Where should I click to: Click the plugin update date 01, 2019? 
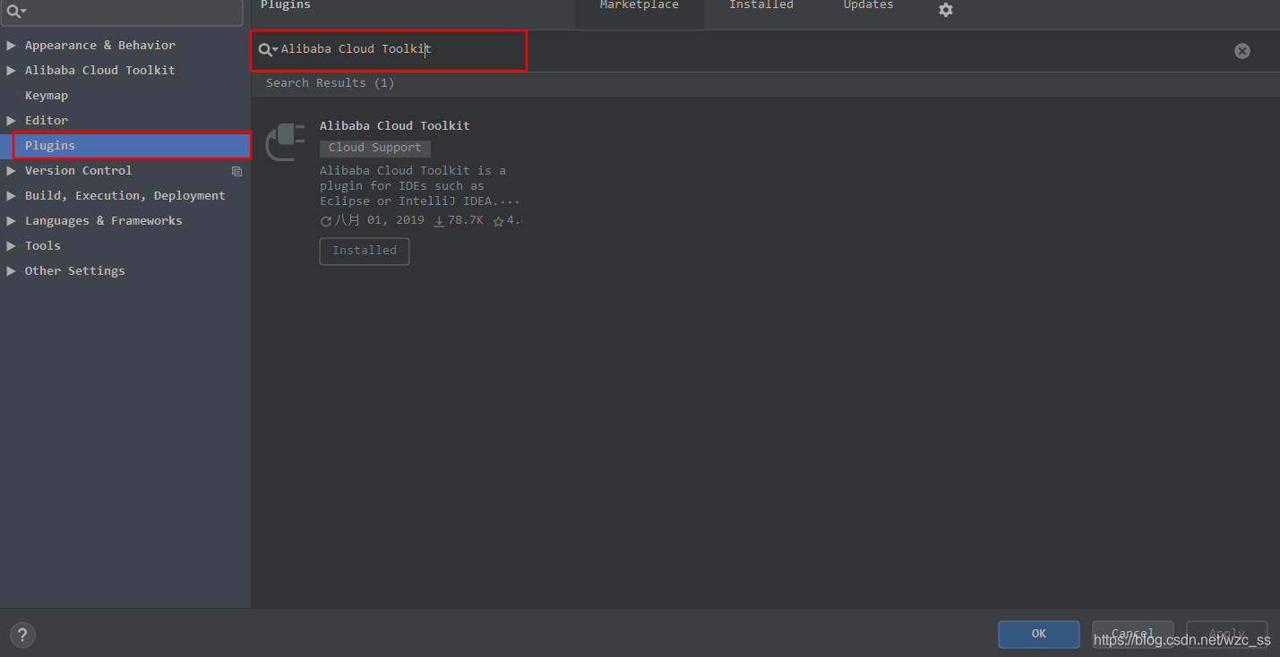point(373,220)
